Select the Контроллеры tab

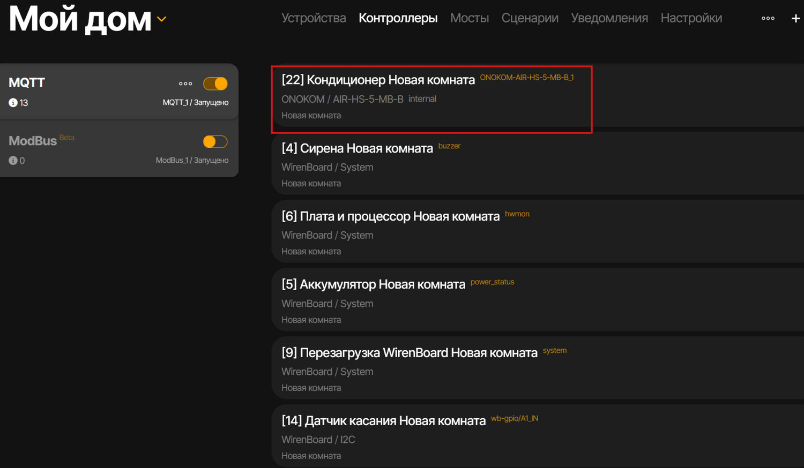pyautogui.click(x=398, y=18)
